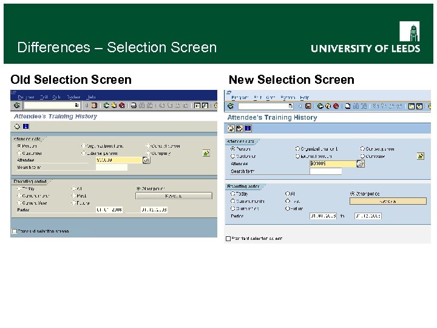
Task: Click Print icon in old screen toolbar
Action: point(134,106)
